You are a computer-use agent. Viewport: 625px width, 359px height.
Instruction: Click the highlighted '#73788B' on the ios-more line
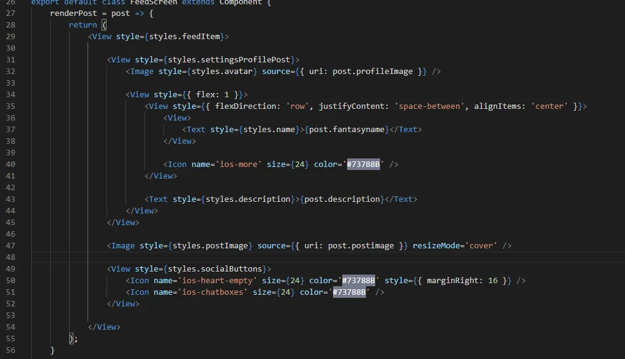364,164
